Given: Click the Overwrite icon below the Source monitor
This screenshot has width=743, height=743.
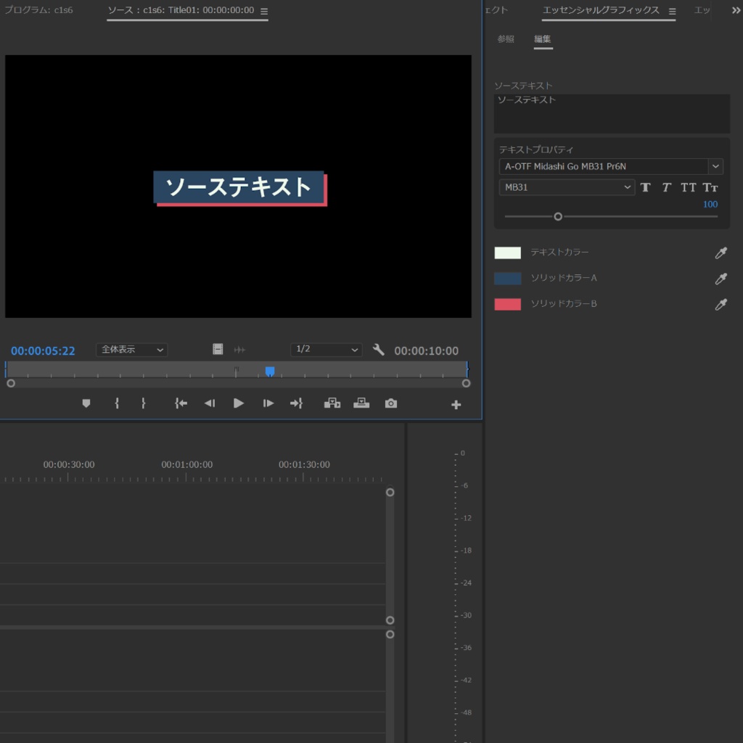Looking at the screenshot, I should pos(361,403).
